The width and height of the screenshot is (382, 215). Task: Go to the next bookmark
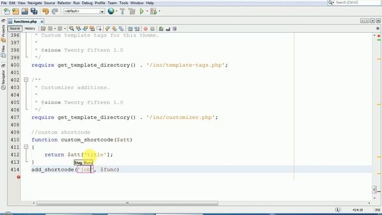coord(114,29)
